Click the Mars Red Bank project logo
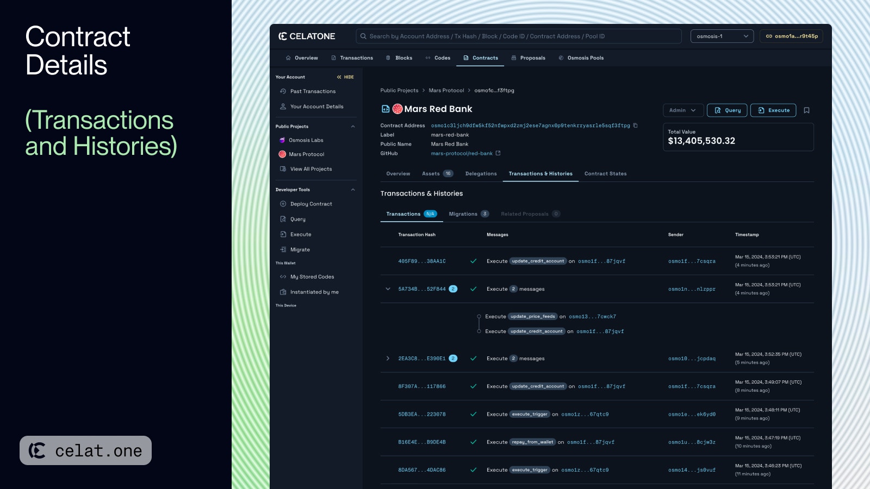Viewport: 870px width, 489px height. tap(397, 109)
